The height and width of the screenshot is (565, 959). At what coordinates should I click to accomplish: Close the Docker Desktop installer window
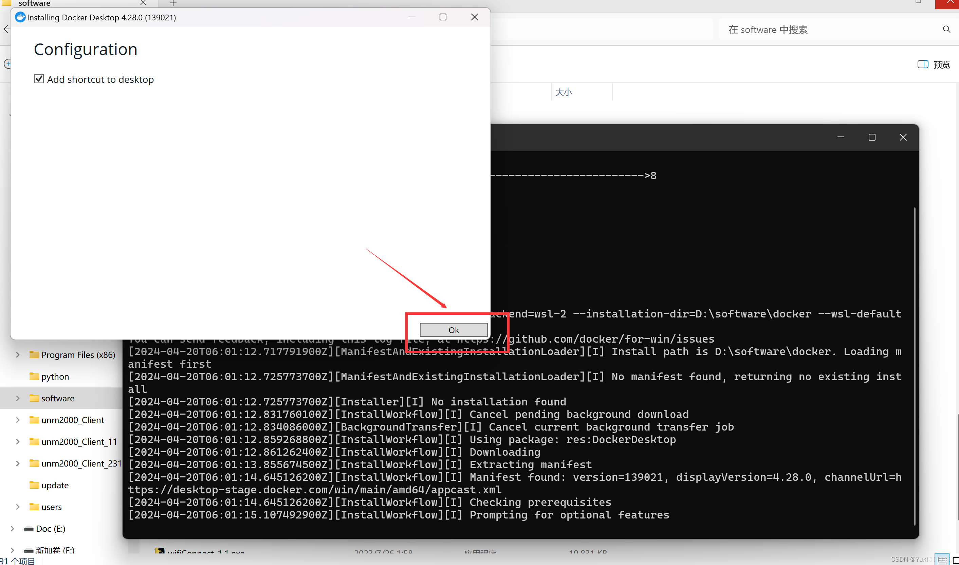click(474, 17)
